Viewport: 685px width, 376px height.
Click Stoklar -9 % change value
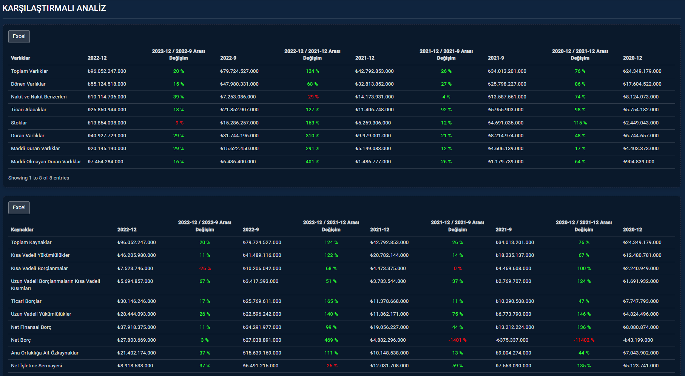coord(179,123)
